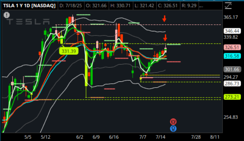
Task: Click the 7/14 date on time axis
Action: pyautogui.click(x=161, y=137)
